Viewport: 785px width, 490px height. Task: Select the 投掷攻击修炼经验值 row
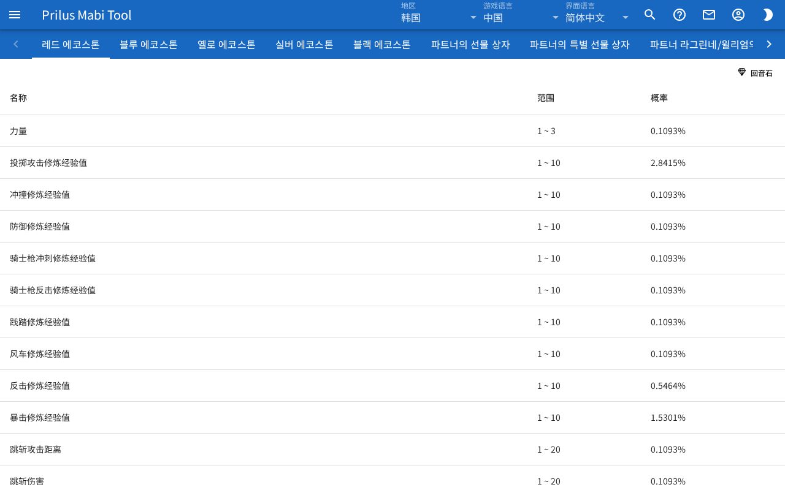pyautogui.click(x=392, y=163)
